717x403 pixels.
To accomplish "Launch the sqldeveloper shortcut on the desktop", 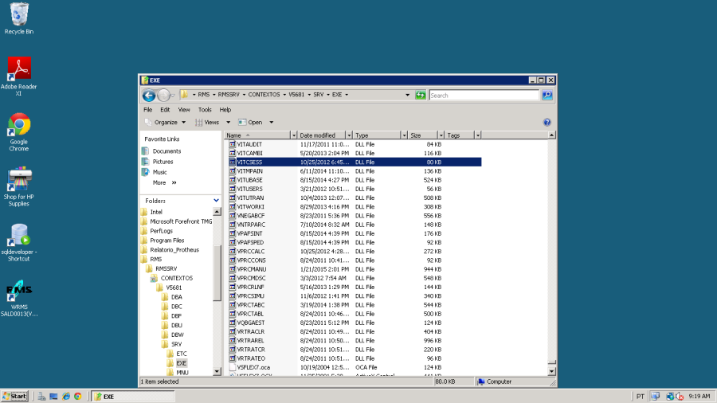I will pyautogui.click(x=19, y=242).
